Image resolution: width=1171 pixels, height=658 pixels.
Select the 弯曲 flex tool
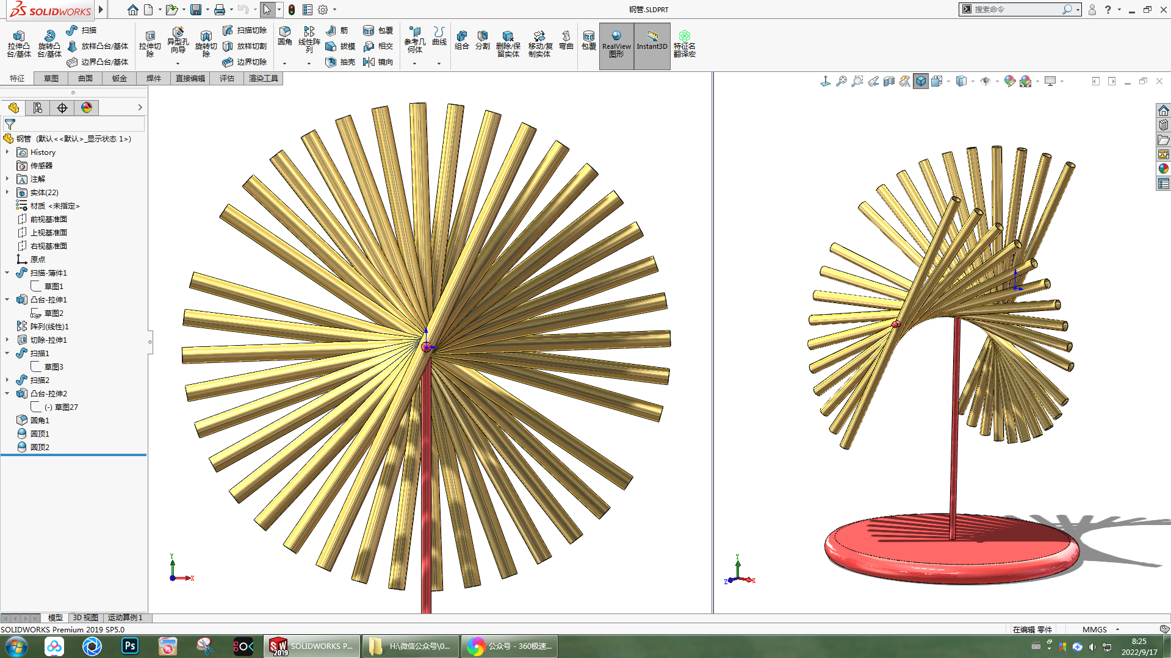[x=566, y=40]
